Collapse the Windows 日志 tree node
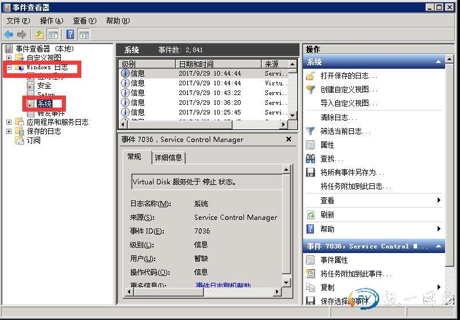The width and height of the screenshot is (460, 320). 9,68
